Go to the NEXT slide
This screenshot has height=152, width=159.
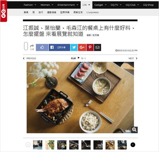(x=133, y=58)
